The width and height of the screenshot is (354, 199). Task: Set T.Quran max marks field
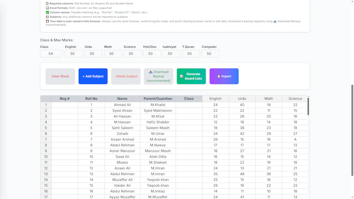tap(191, 54)
